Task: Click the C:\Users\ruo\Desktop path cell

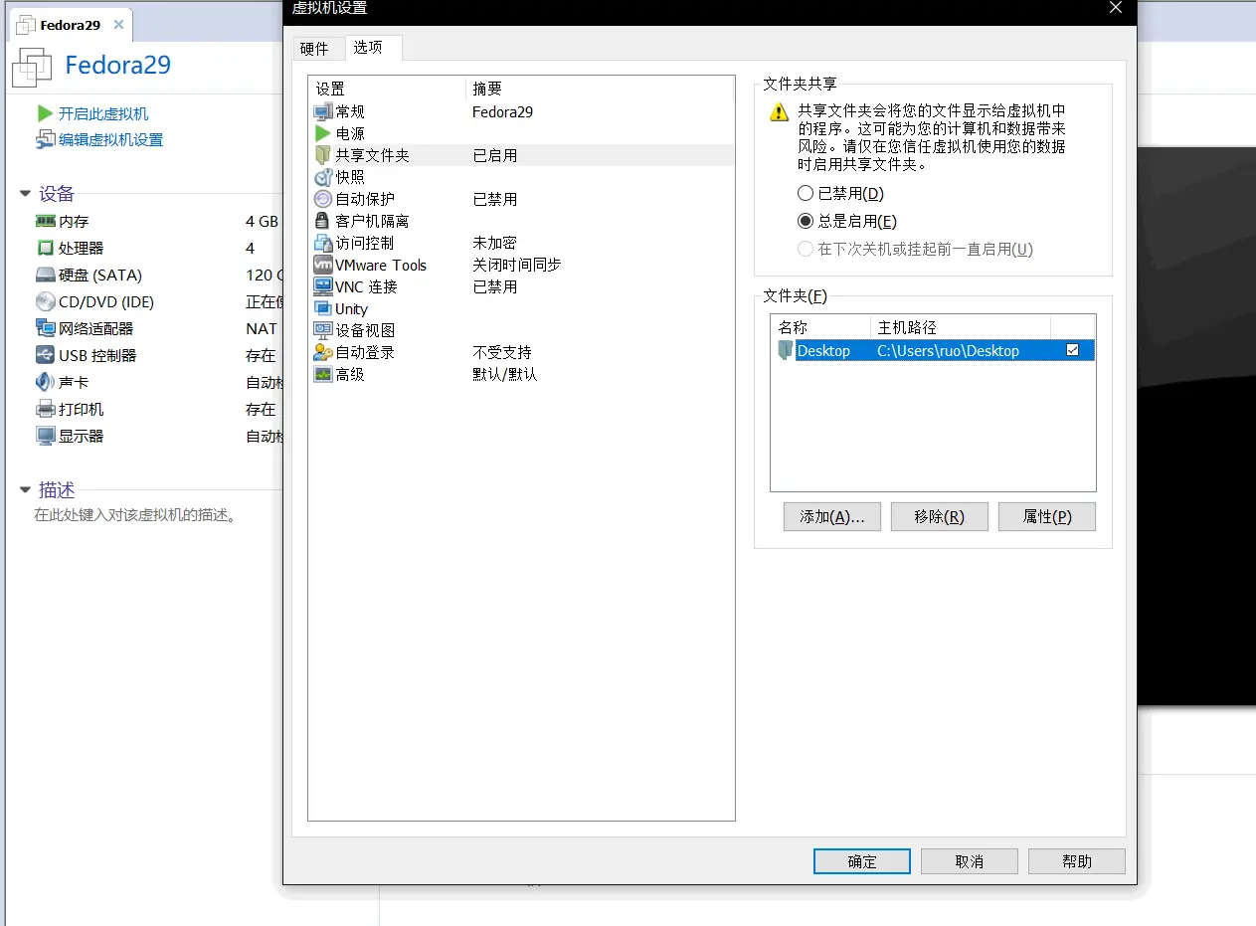Action: [949, 350]
